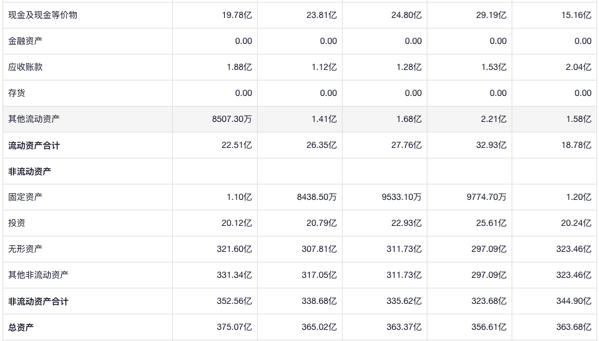Click the 固定资产 row label
Image resolution: width=599 pixels, height=341 pixels.
coord(25,197)
